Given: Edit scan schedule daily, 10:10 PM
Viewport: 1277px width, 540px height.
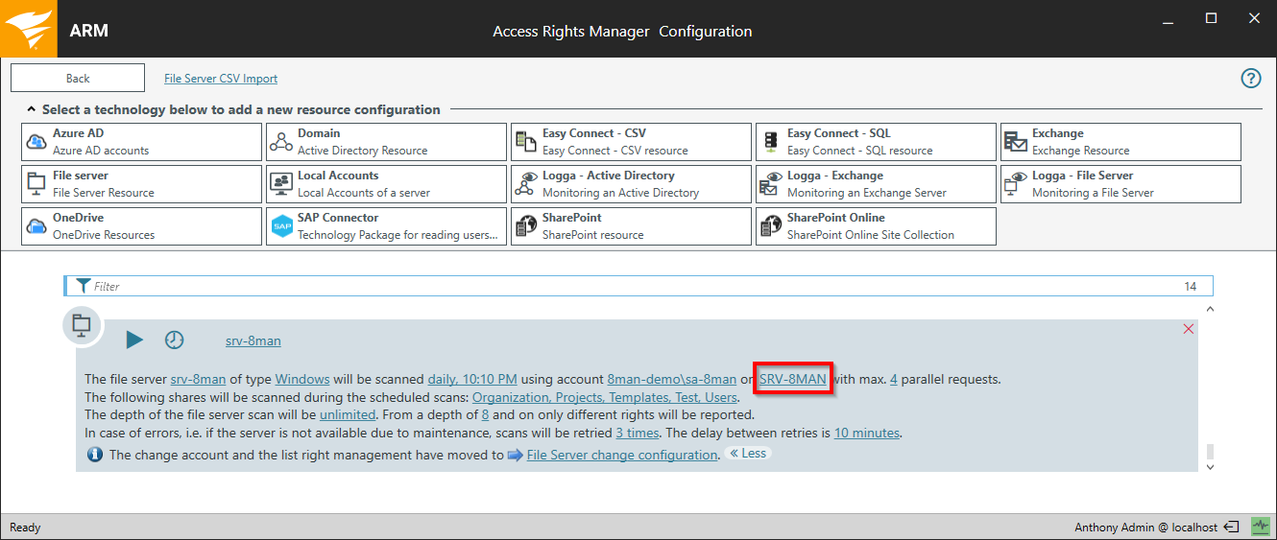Looking at the screenshot, I should (x=472, y=379).
